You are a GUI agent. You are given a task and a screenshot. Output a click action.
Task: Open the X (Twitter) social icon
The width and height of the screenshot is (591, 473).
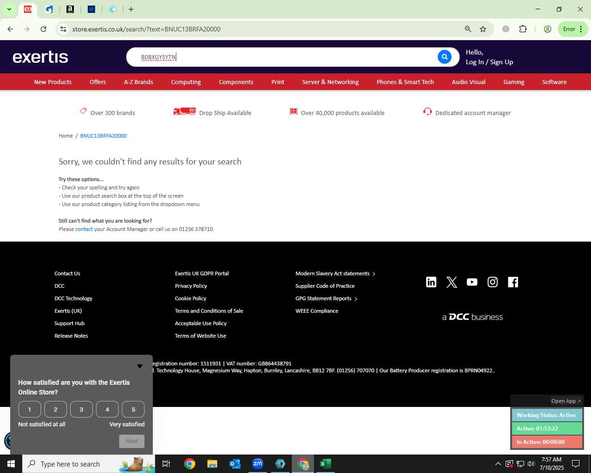coord(452,282)
